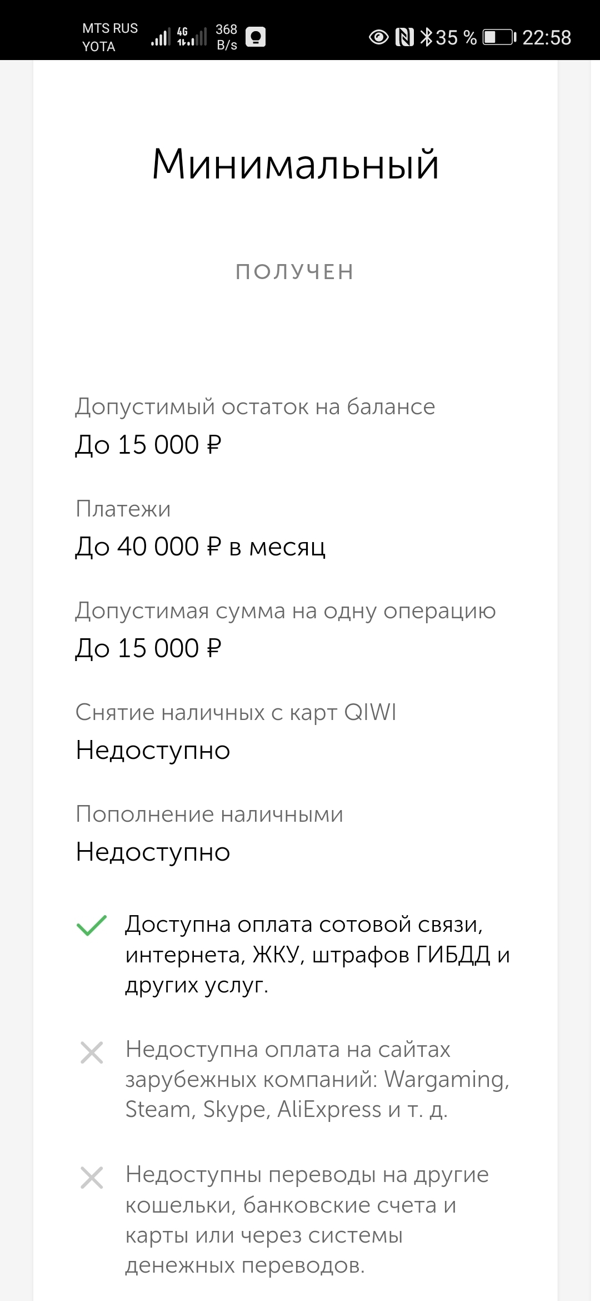
Task: Tap the green checkmark icon
Action: [92, 925]
